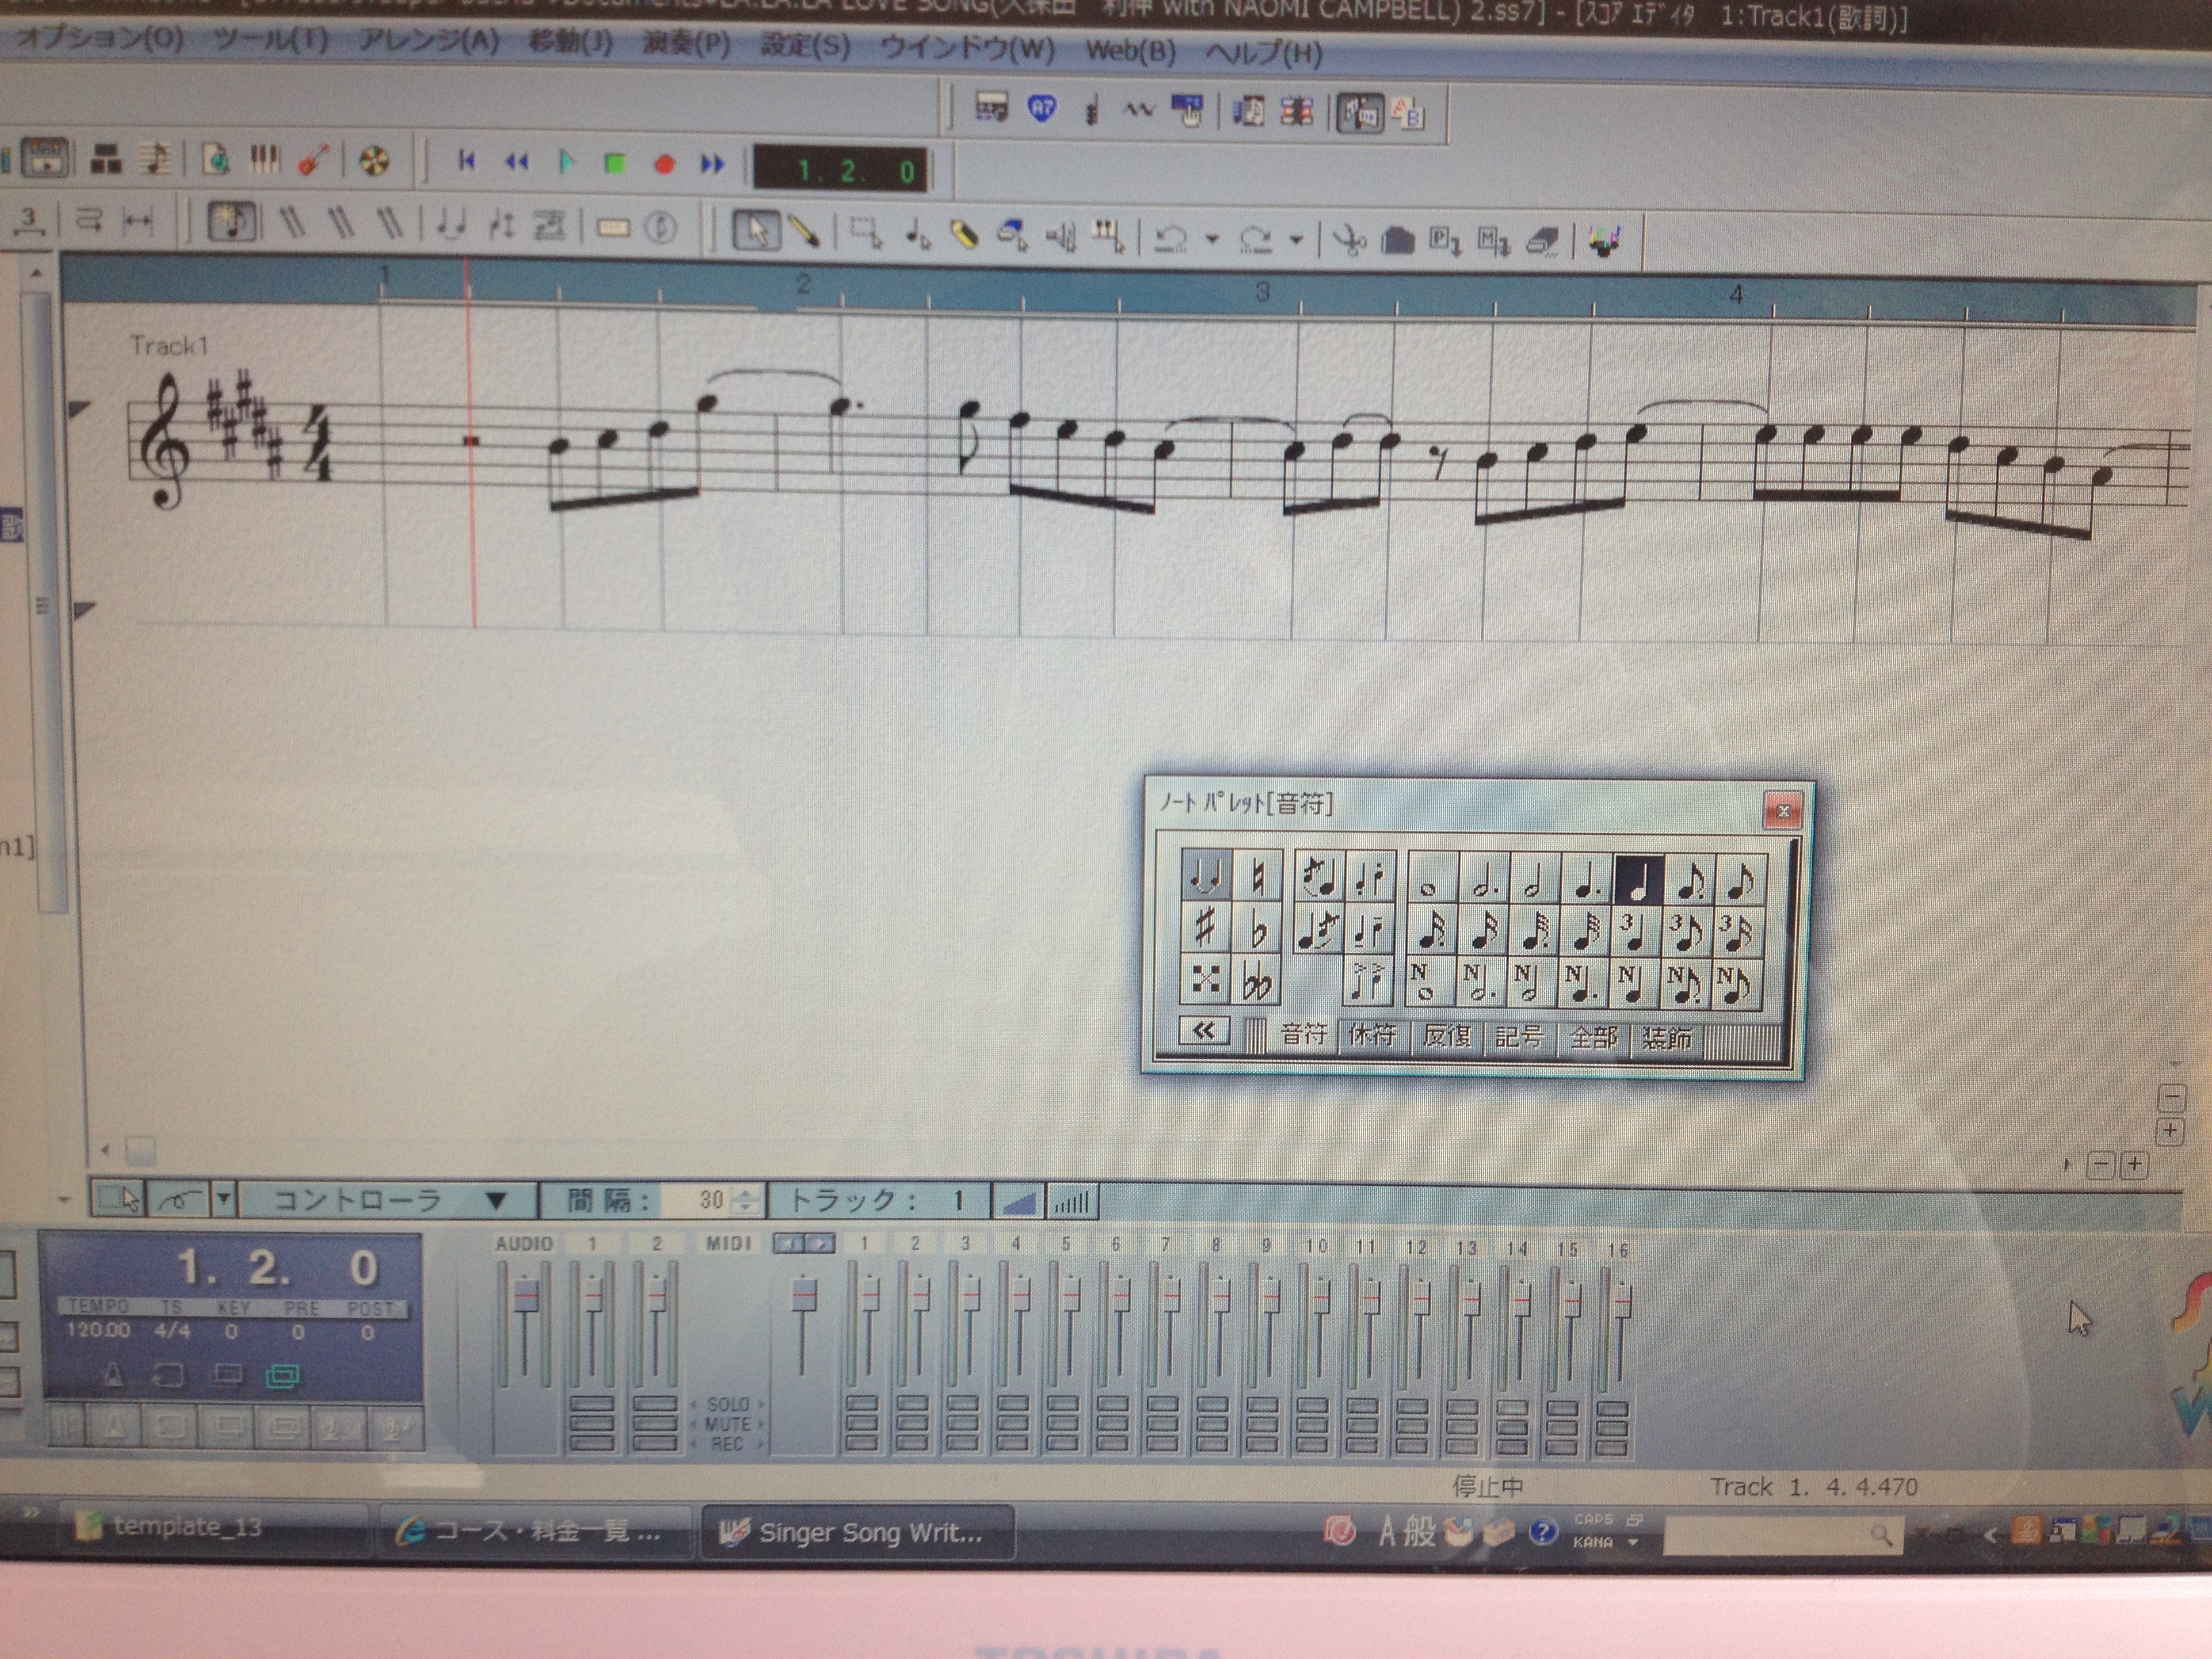Select the pencil drawing tool
Viewport: 2212px width, 1659px height.
pyautogui.click(x=803, y=232)
